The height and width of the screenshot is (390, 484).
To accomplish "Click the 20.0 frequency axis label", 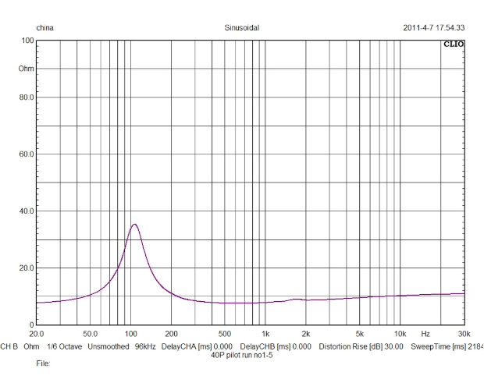I will (x=37, y=334).
